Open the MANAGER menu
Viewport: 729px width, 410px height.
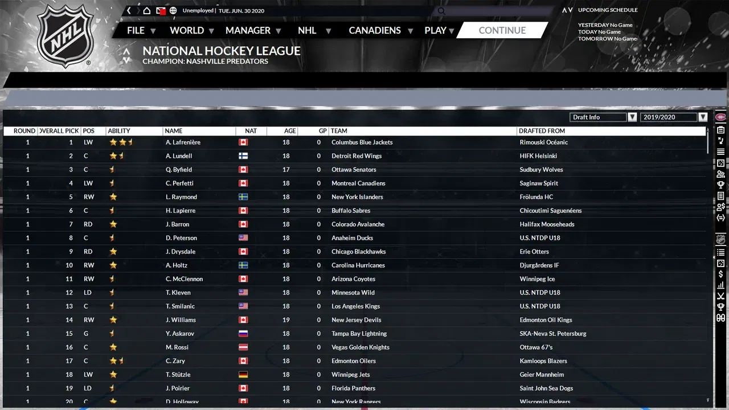[x=253, y=31]
